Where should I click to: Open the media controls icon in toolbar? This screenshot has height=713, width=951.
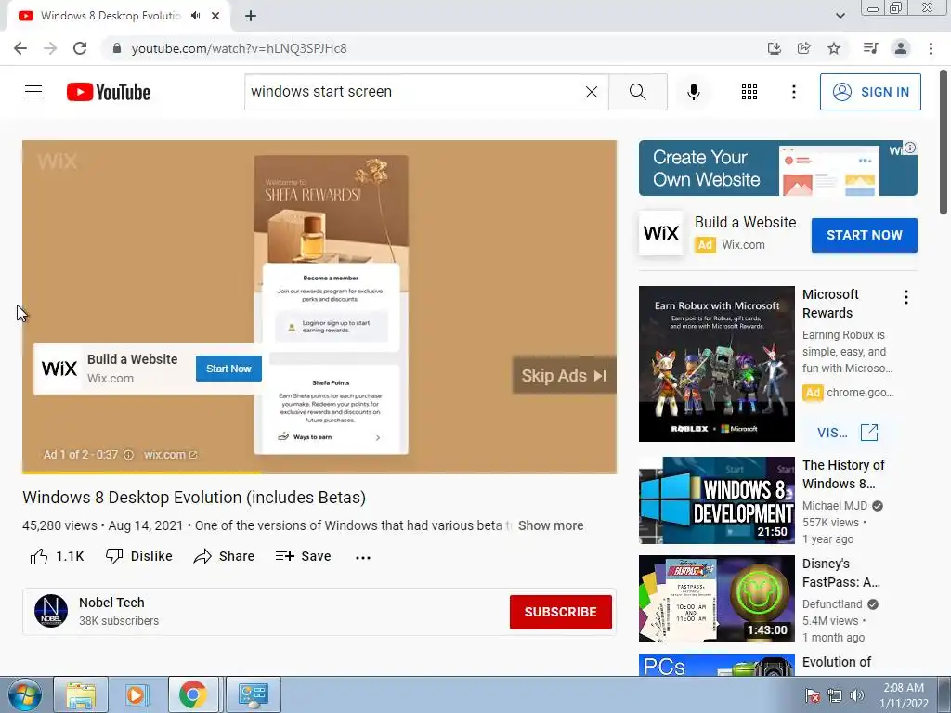point(870,48)
